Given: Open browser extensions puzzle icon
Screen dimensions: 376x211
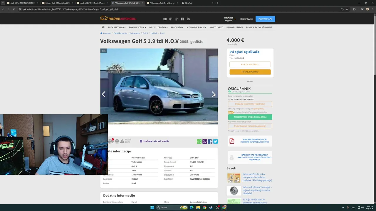Looking at the screenshot, I should point(354,9).
